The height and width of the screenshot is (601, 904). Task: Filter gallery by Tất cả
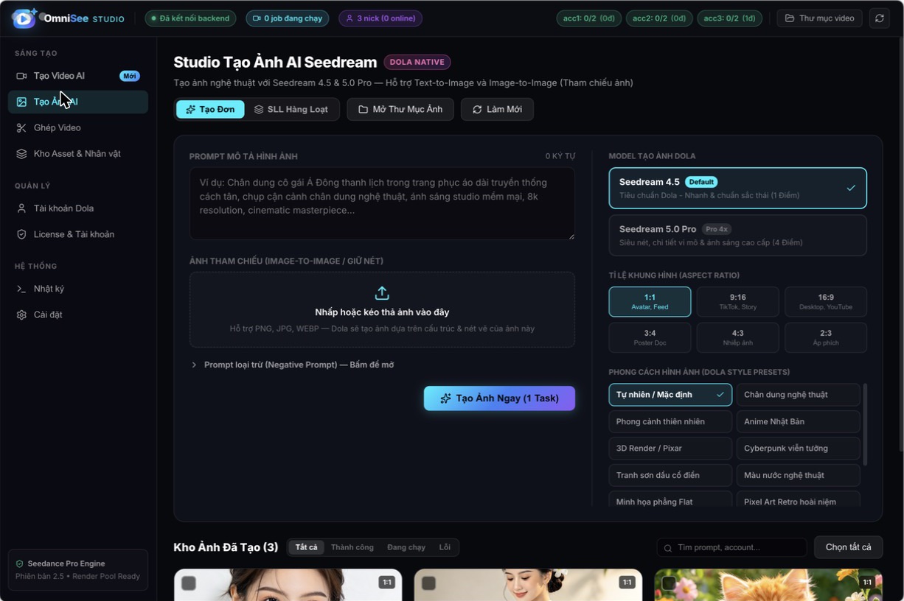(x=306, y=547)
